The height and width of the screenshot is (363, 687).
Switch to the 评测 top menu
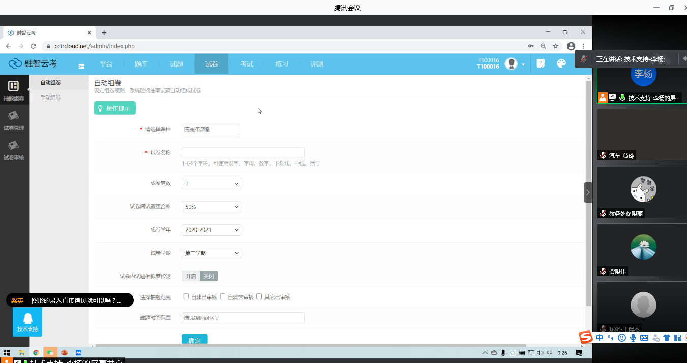click(317, 64)
